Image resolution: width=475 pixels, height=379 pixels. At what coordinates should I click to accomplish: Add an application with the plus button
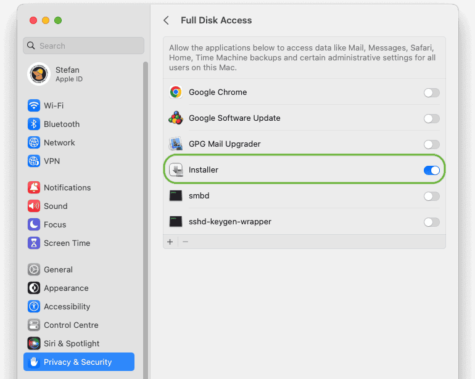[x=170, y=242]
